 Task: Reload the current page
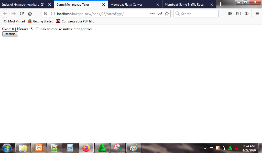22,14
